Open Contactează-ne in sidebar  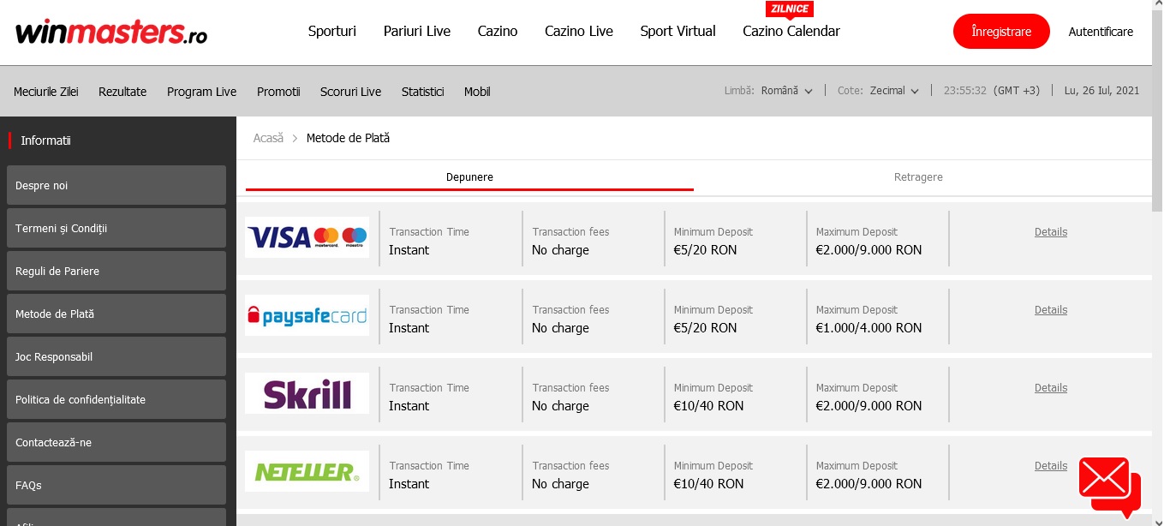tap(116, 442)
